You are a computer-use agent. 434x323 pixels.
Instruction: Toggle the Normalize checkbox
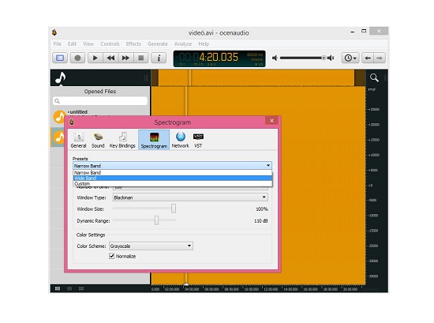111,256
